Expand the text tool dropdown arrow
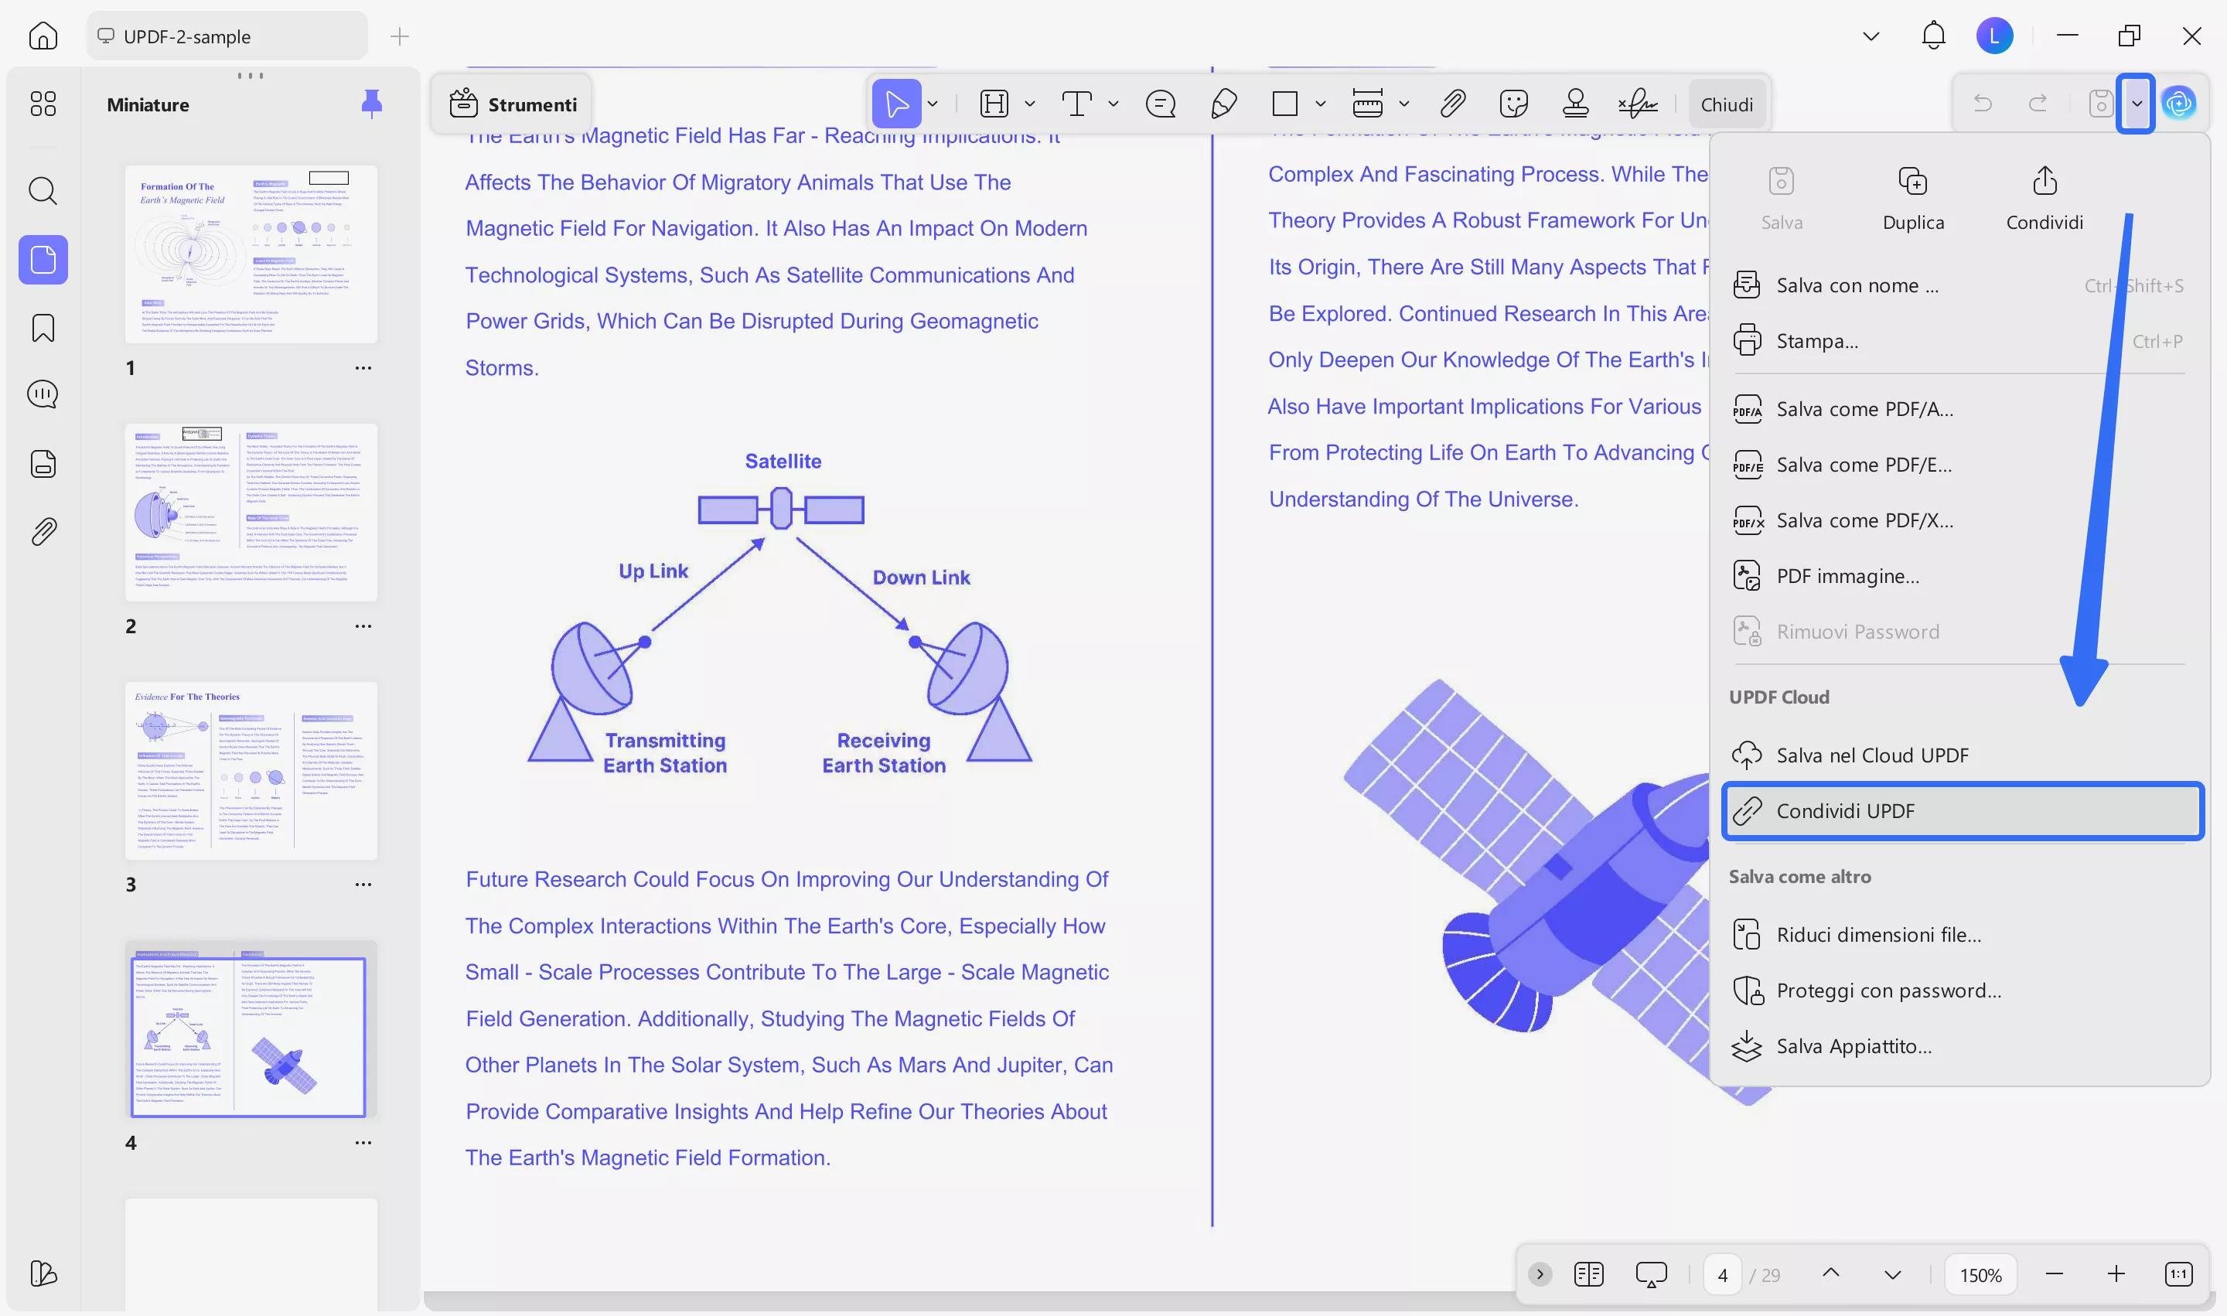 [x=1113, y=104]
